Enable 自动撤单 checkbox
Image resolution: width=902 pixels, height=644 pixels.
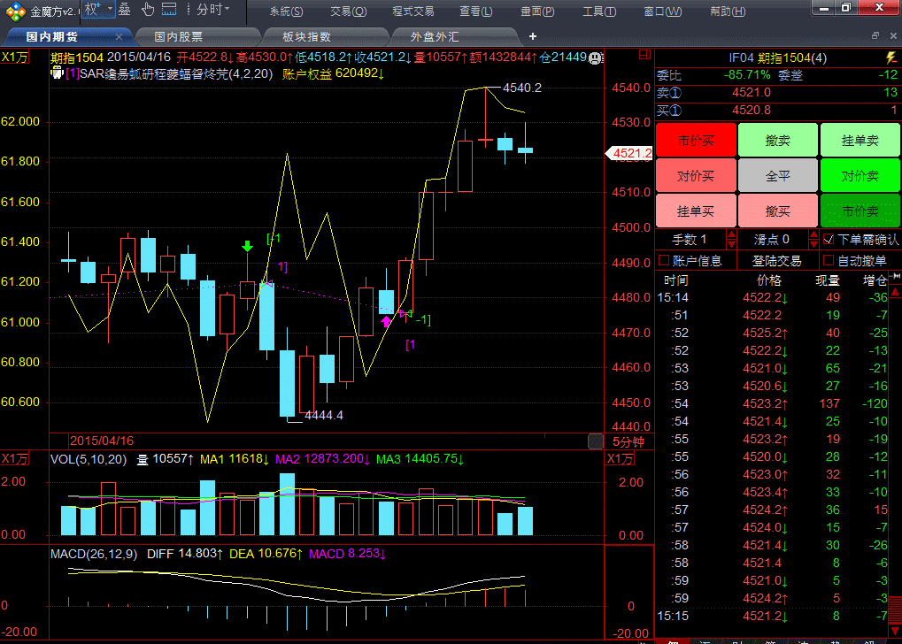click(x=829, y=260)
